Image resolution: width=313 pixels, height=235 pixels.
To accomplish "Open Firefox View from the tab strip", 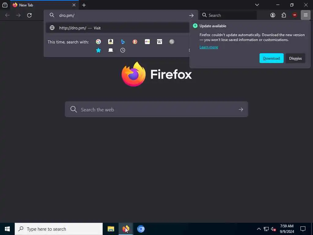I will pos(5,5).
